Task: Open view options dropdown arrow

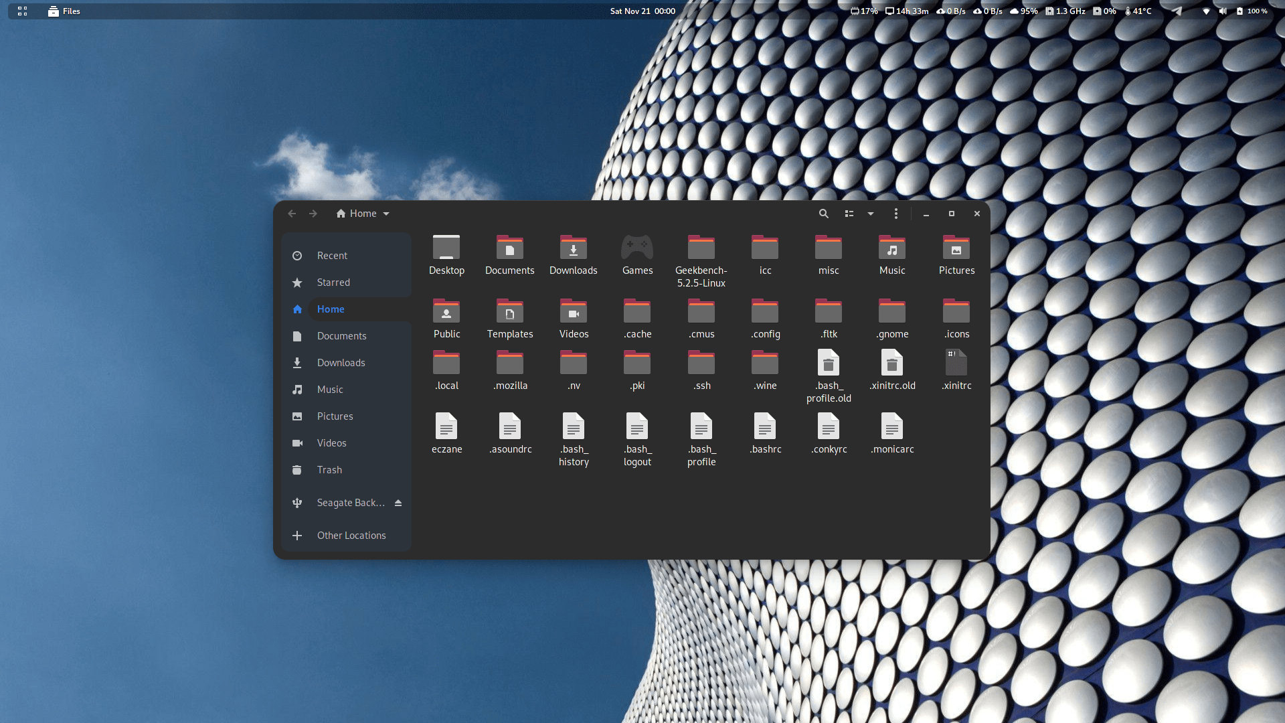Action: (870, 214)
